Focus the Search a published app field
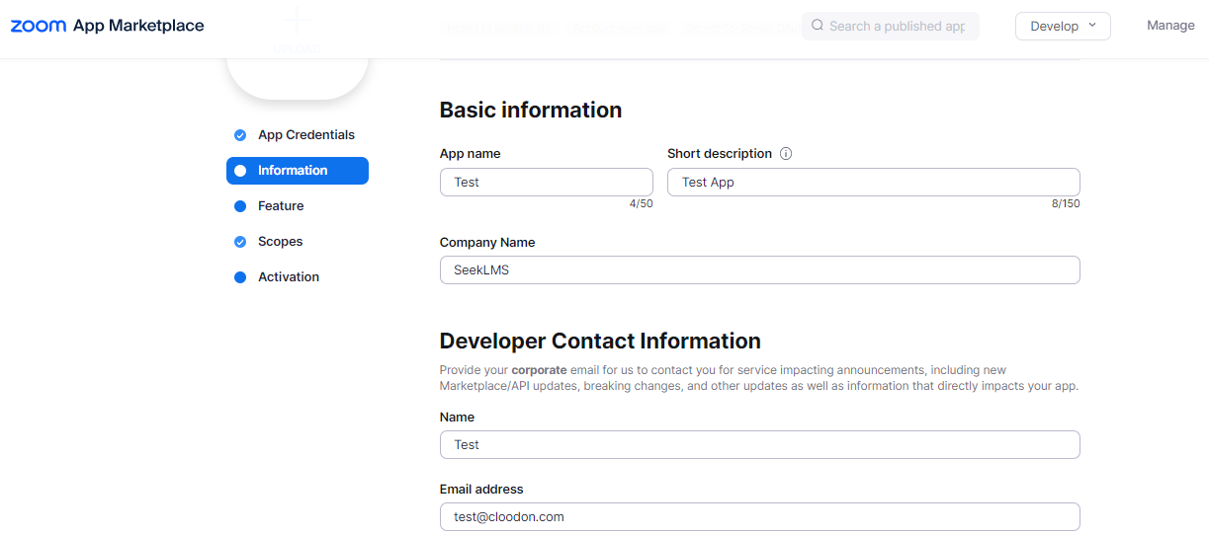Screen dimensions: 1209x535 (897, 26)
